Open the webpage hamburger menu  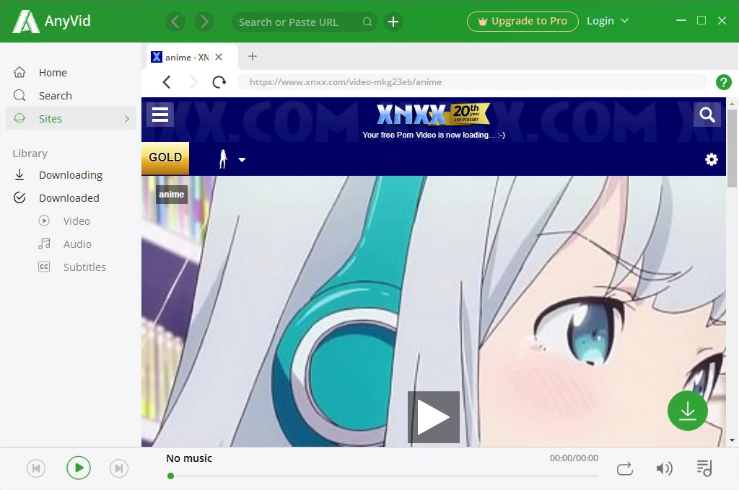pos(160,115)
